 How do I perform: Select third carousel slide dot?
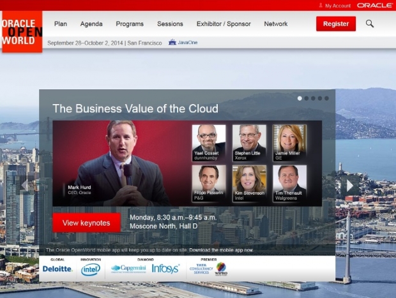313,98
